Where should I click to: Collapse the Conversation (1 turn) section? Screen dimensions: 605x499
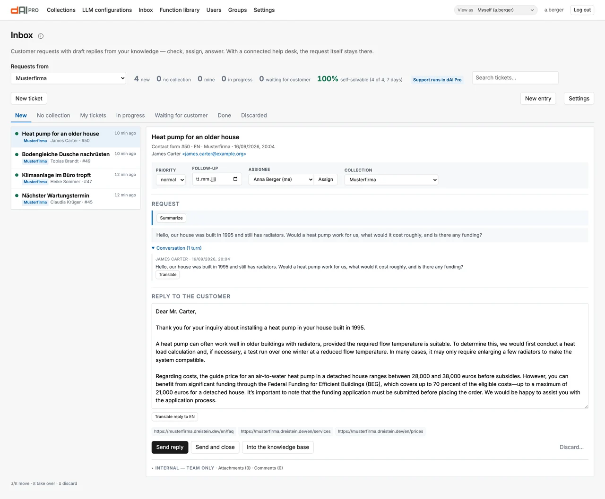[x=177, y=248]
